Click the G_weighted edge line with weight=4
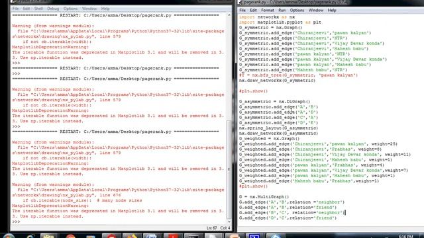This screenshot has height=238, width=424. point(311,165)
